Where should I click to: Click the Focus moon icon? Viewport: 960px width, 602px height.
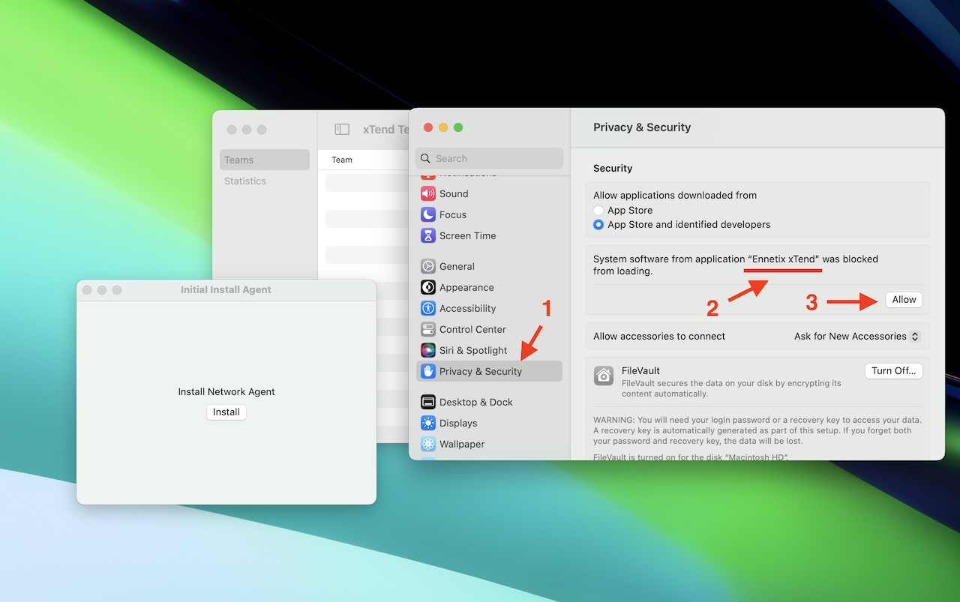pyautogui.click(x=428, y=214)
